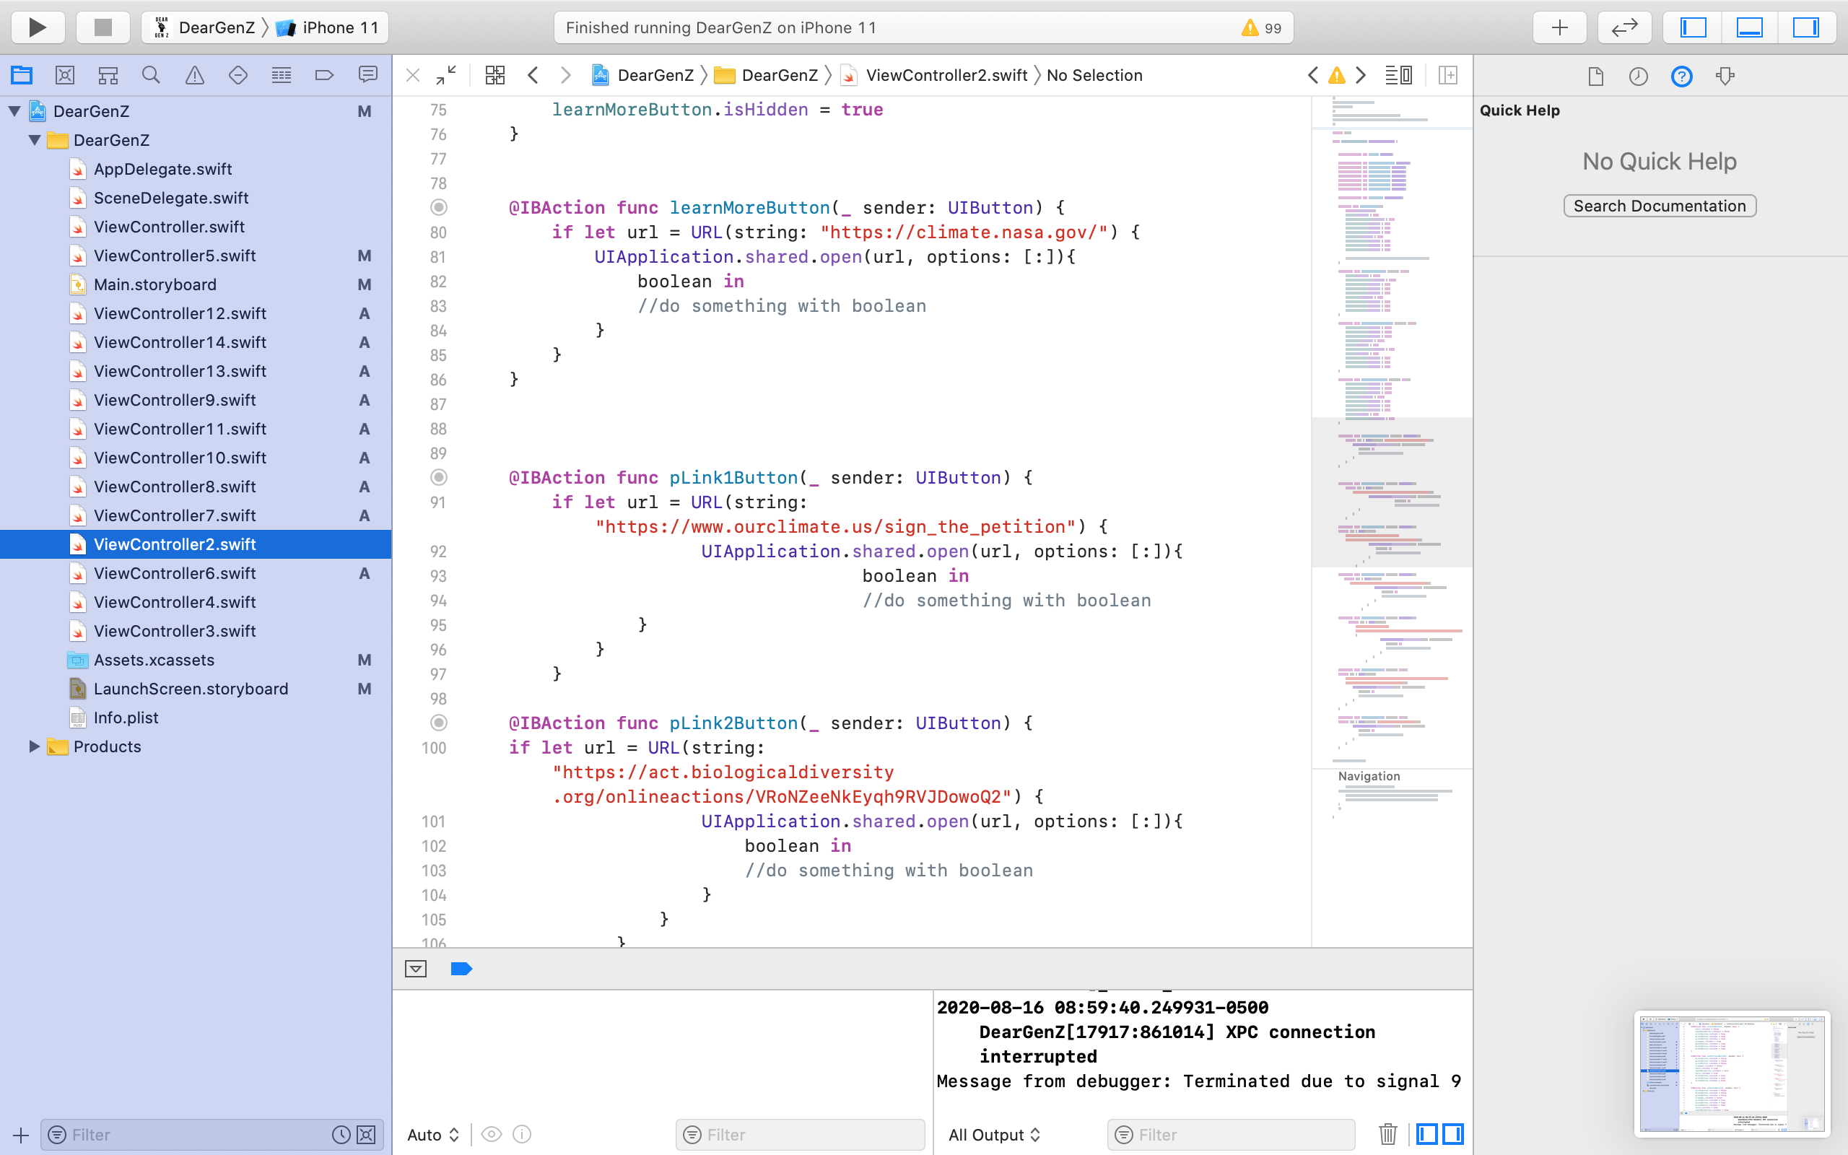Click the Library plus button
Image resolution: width=1848 pixels, height=1155 pixels.
pyautogui.click(x=1559, y=27)
